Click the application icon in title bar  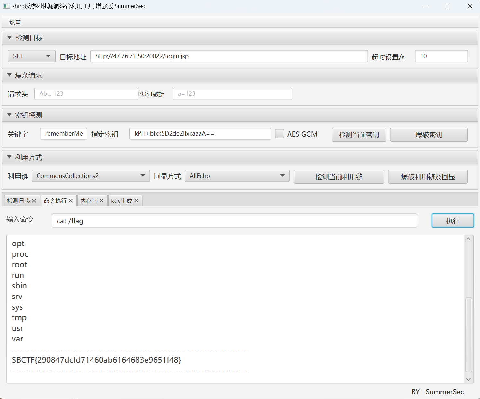6,6
